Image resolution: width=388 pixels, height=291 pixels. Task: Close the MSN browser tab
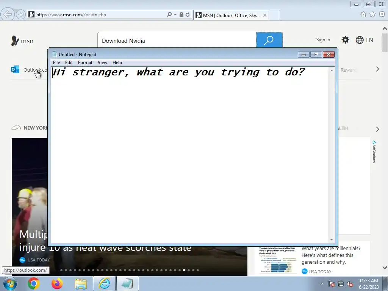click(x=265, y=15)
